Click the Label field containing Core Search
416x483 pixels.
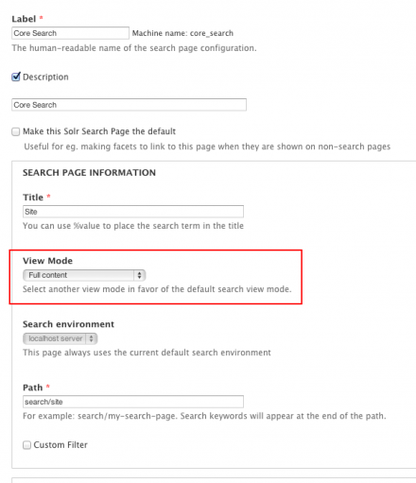[x=70, y=33]
